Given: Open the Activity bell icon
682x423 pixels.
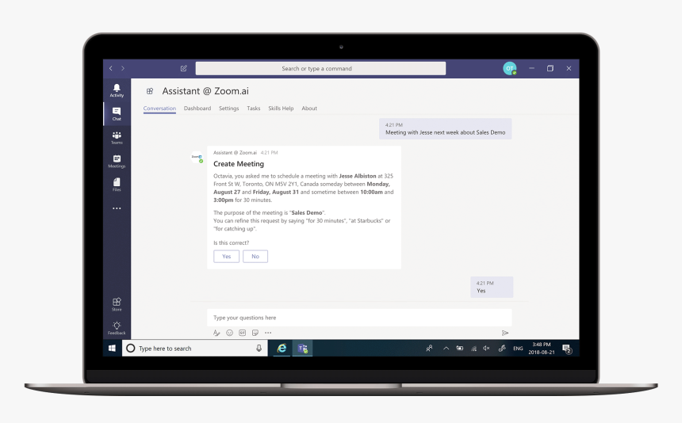Looking at the screenshot, I should coord(117,90).
